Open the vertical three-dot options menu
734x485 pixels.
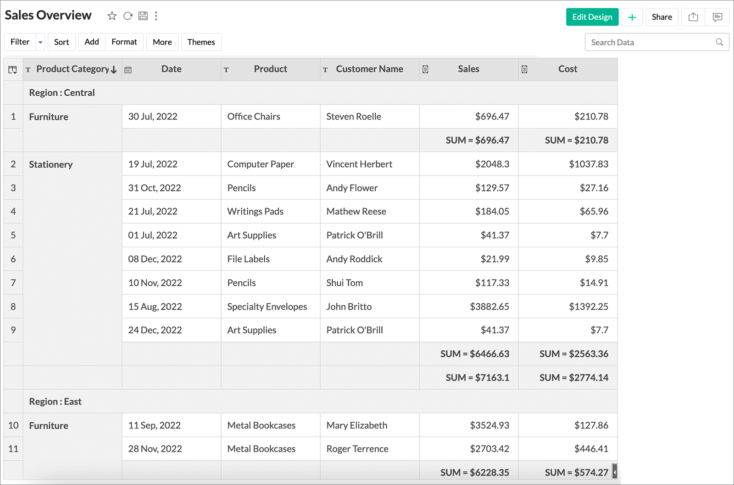coord(156,16)
